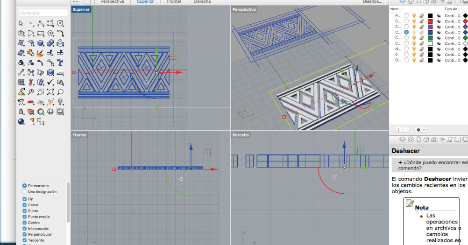Click the red car icon

tap(31, 102)
